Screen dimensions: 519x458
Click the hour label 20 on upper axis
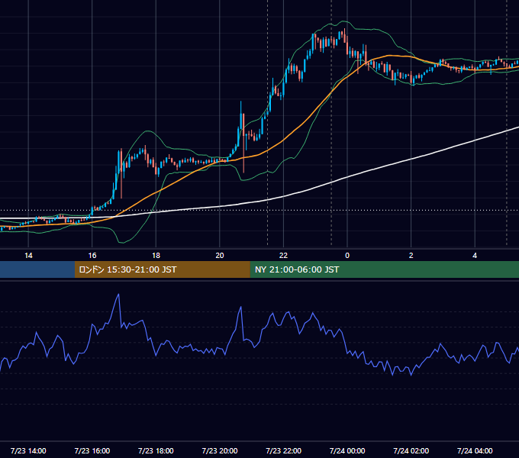[x=220, y=256]
